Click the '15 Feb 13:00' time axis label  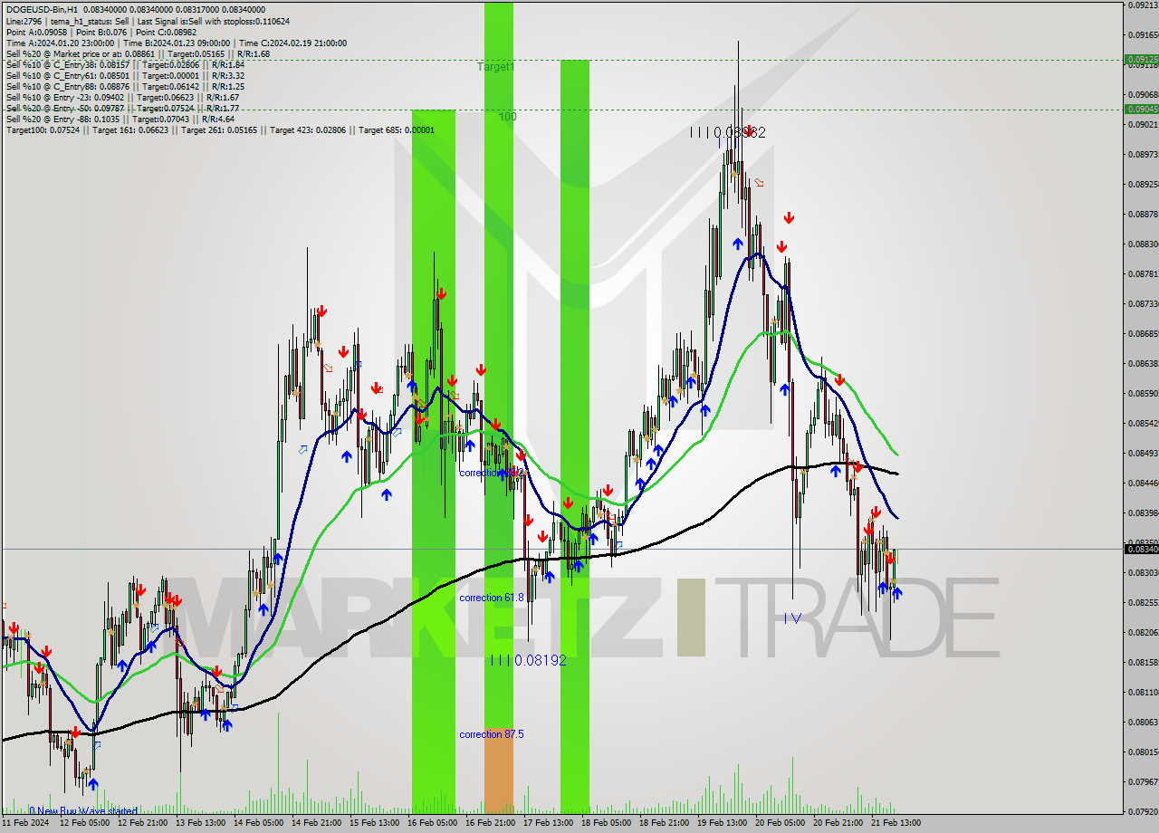click(x=375, y=823)
